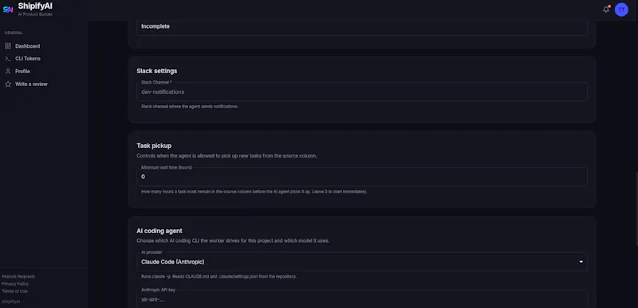This screenshot has width=638, height=308.
Task: Click the ShipifyAI logo icon
Action: [8, 10]
